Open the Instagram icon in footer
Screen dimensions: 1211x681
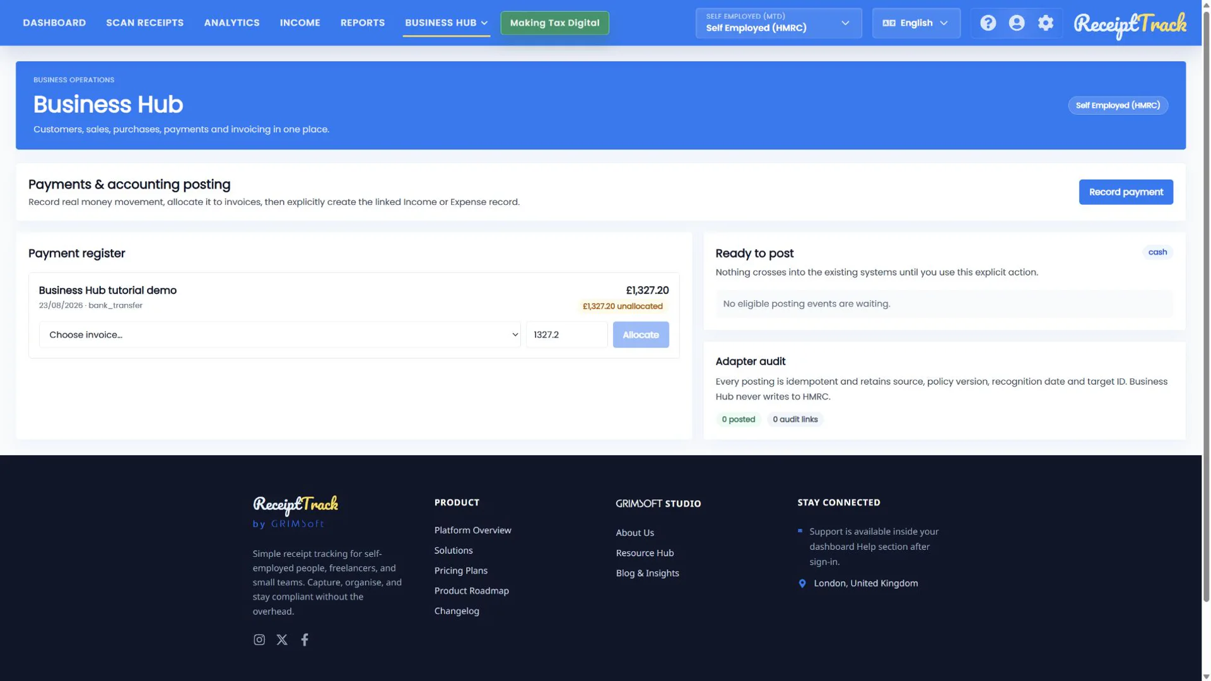point(259,640)
